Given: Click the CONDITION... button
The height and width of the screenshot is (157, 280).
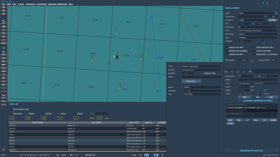Looking at the screenshot, I should click(191, 81).
